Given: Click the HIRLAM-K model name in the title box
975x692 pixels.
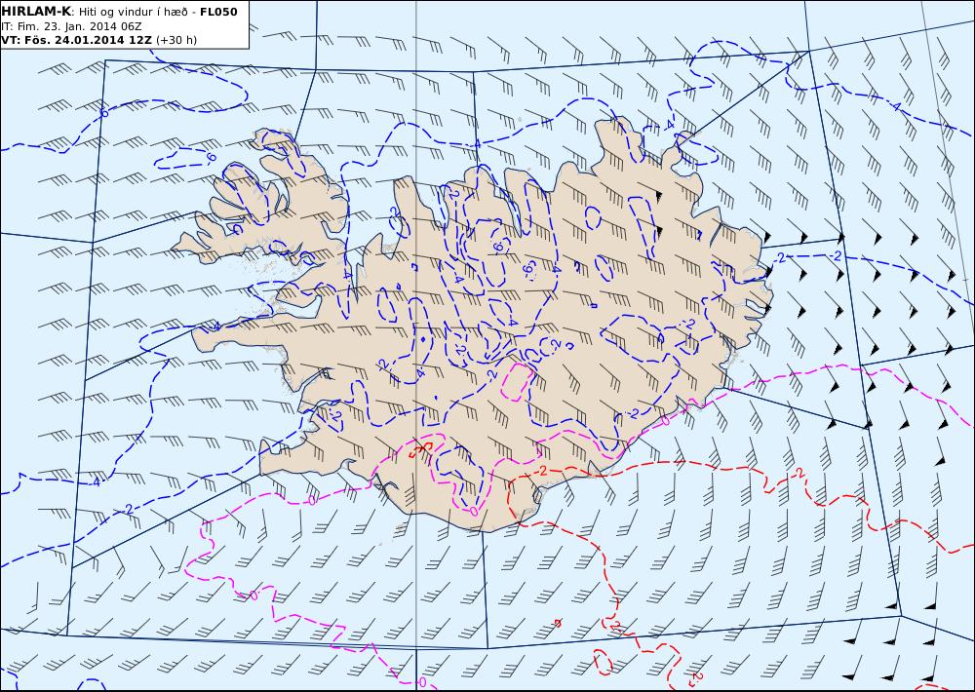Looking at the screenshot, I should click(x=37, y=12).
